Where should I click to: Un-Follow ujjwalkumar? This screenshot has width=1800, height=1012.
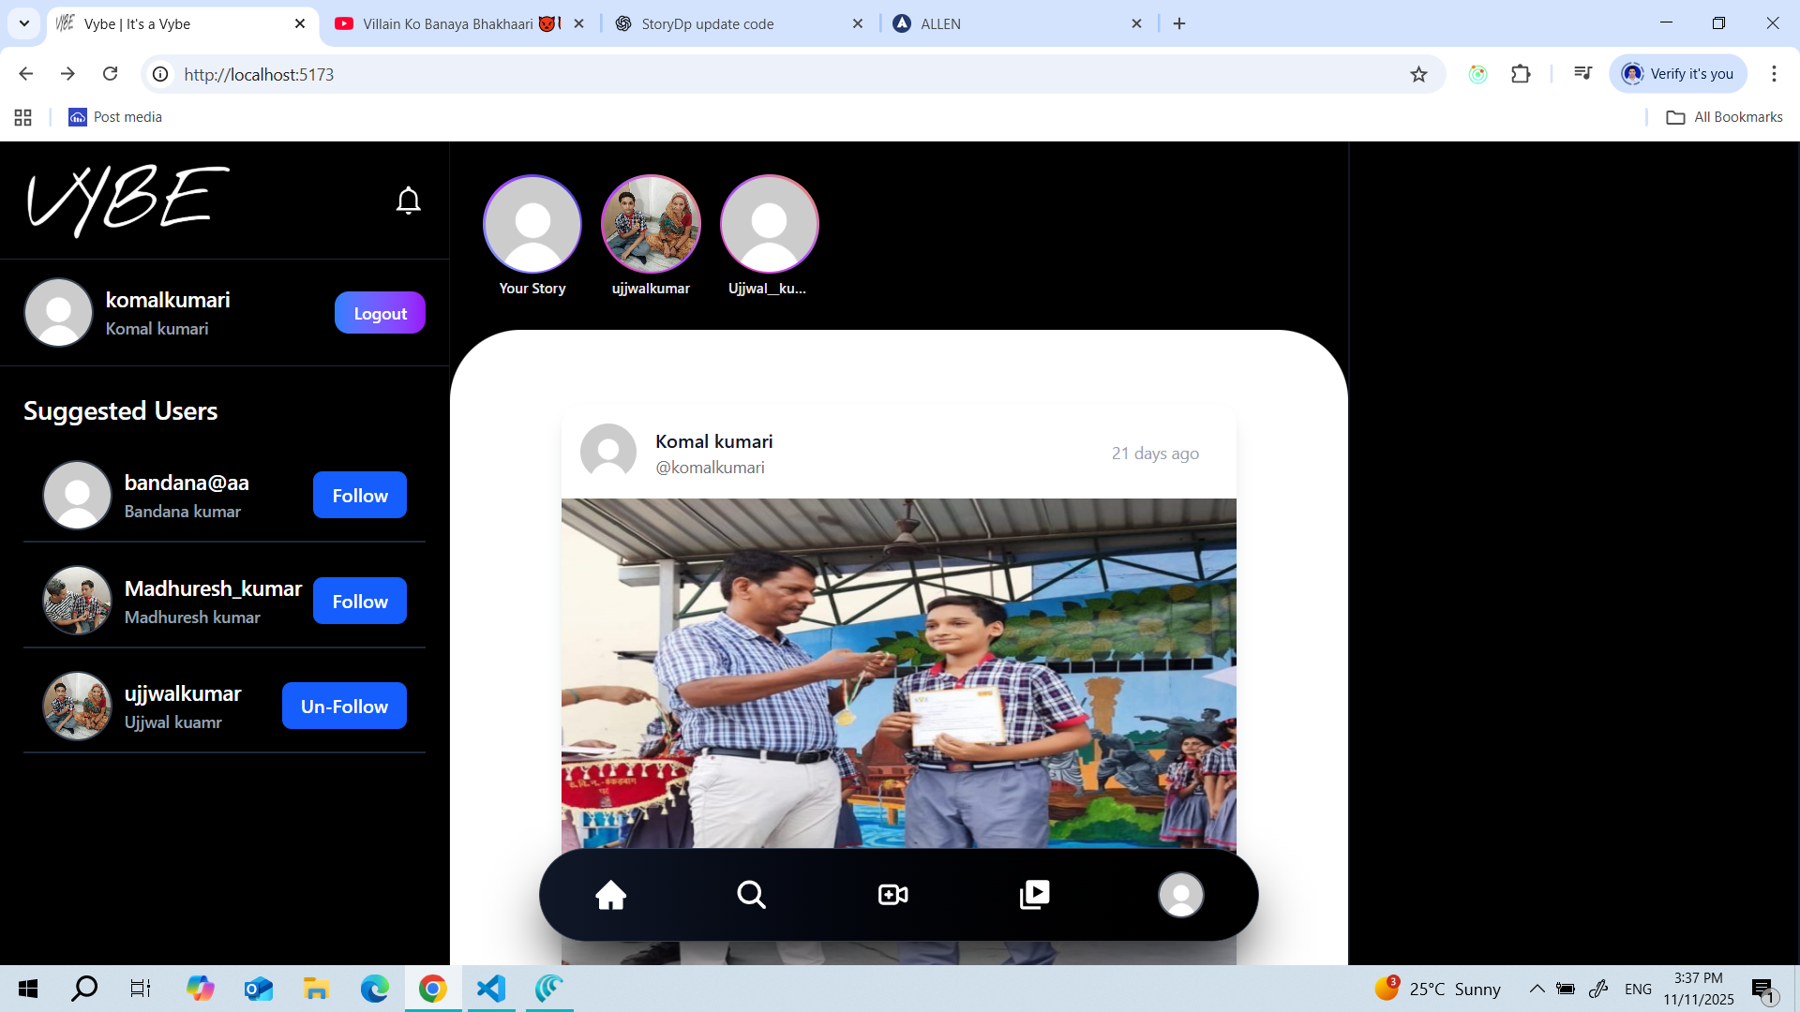click(x=343, y=706)
